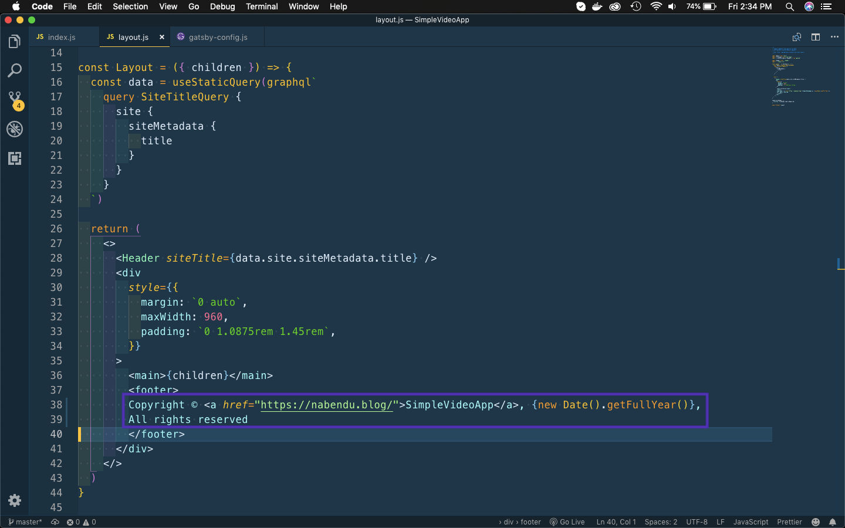Open the Extensions view in activity bar

(15, 158)
